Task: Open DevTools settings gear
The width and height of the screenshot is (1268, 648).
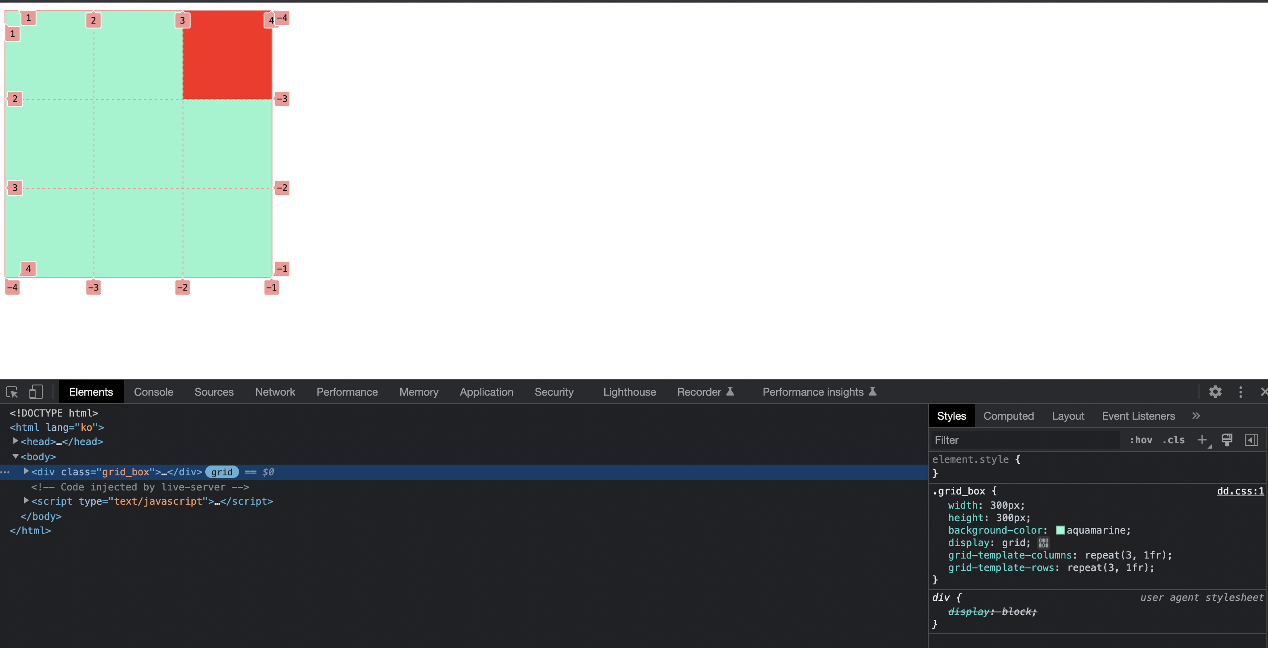Action: click(1215, 392)
